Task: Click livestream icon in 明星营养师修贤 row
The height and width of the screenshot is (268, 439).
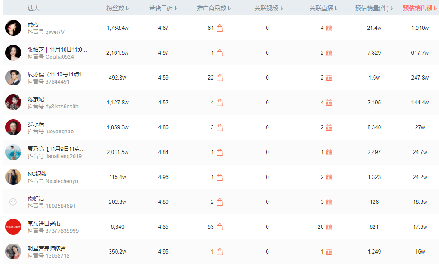Action: tap(329, 252)
